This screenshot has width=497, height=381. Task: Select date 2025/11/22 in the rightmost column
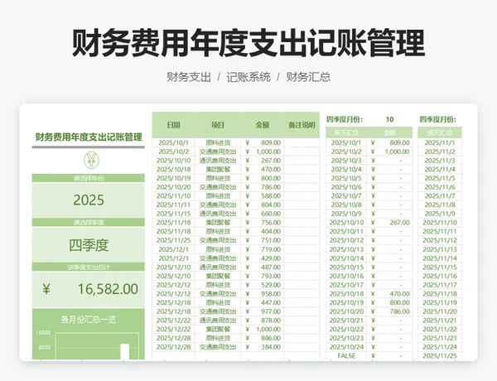pos(440,330)
